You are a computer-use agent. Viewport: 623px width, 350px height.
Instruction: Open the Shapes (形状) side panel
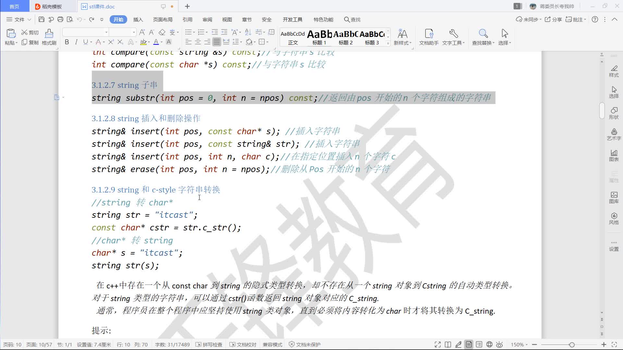point(614,113)
